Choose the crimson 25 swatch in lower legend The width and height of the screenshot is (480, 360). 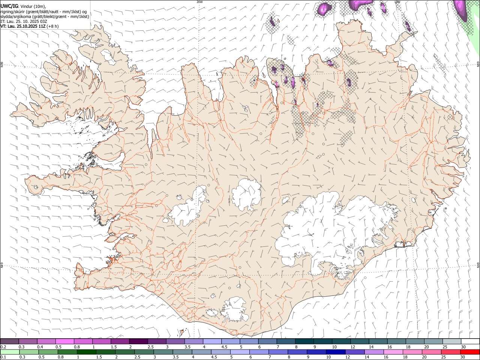450,352
